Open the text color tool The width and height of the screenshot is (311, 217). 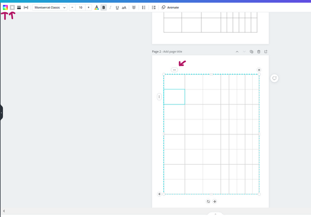pyautogui.click(x=97, y=7)
